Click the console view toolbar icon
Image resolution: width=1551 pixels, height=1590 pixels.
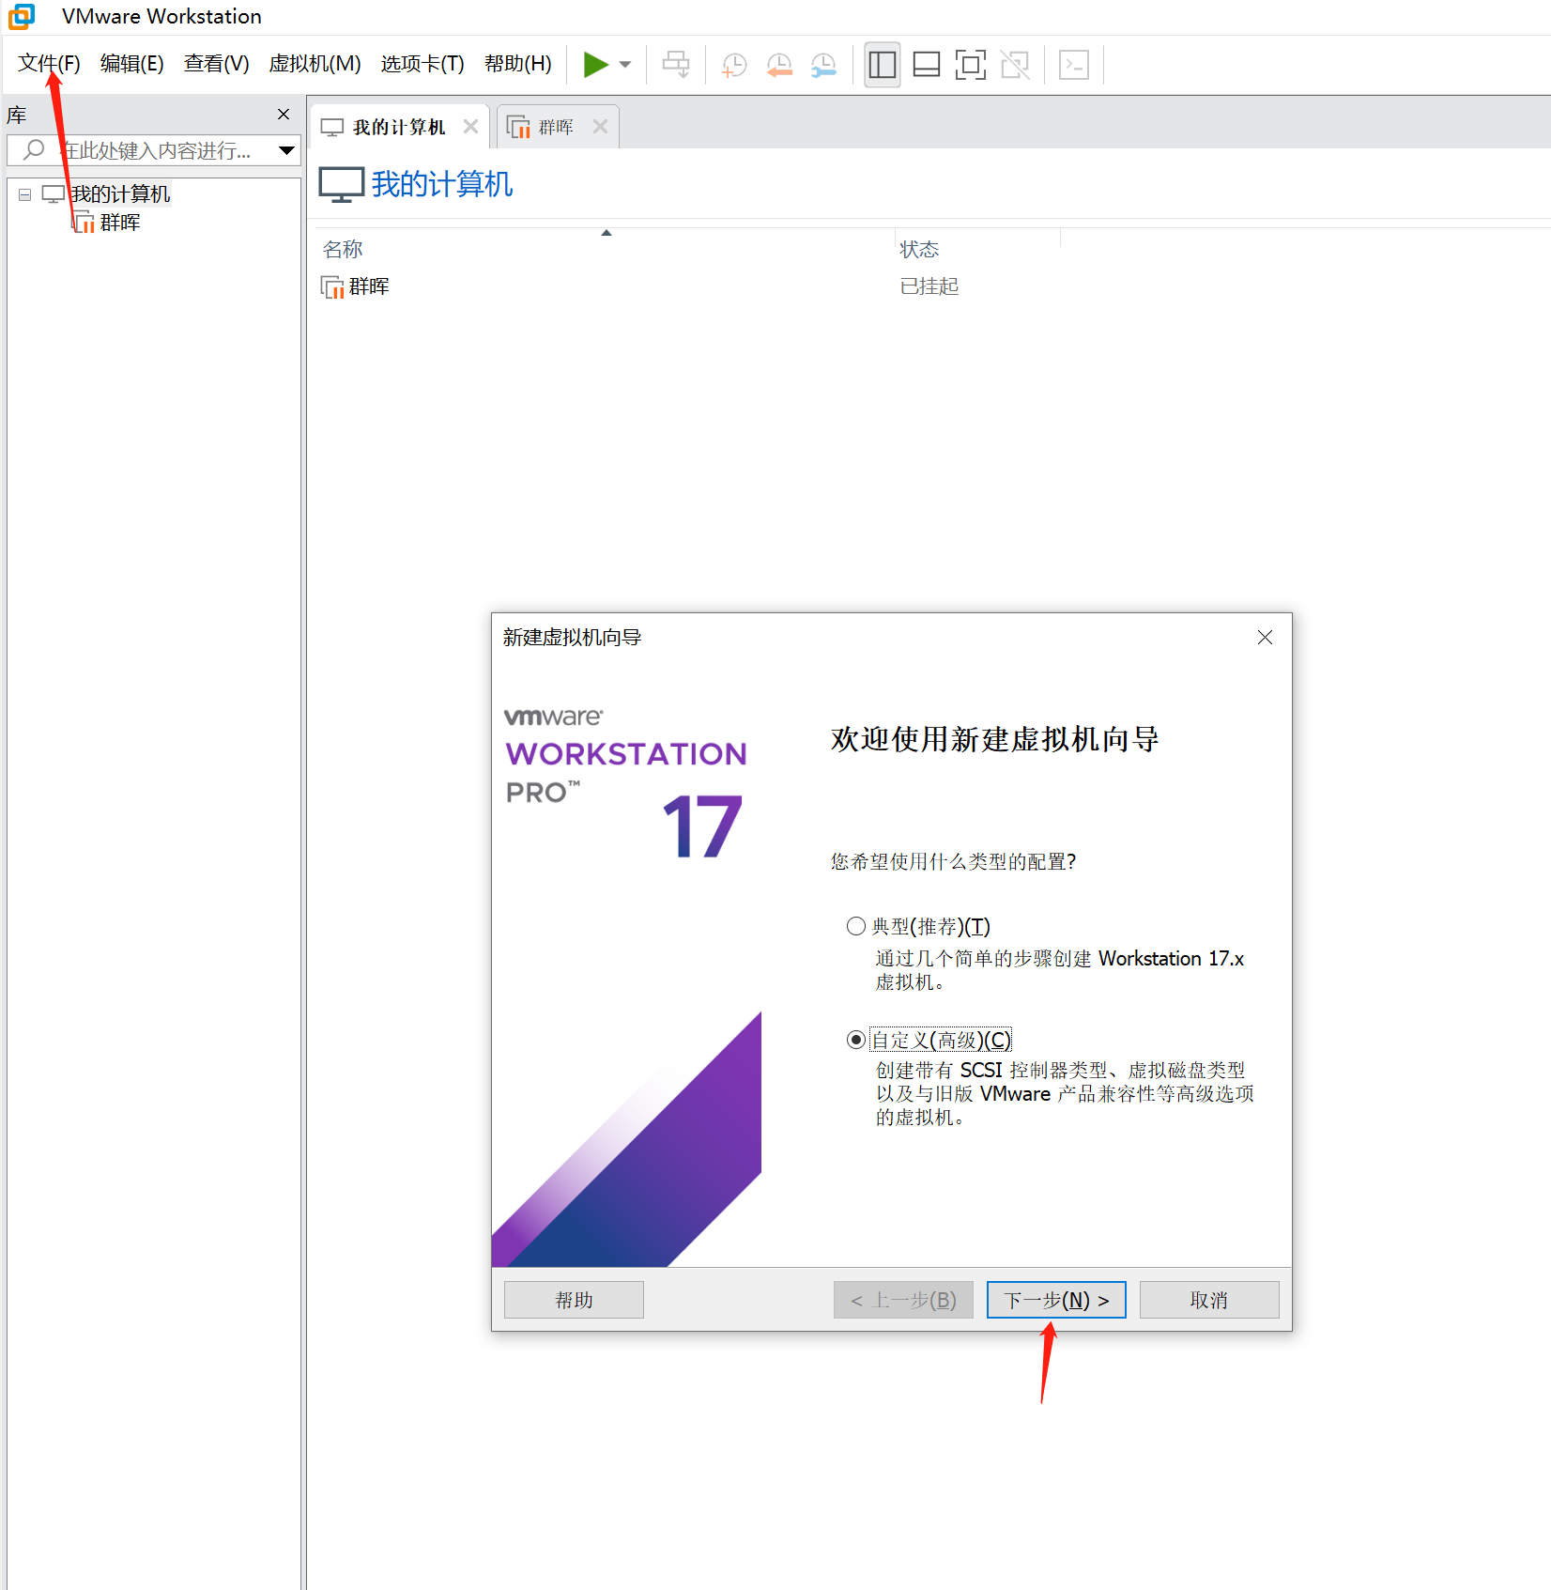[1074, 65]
